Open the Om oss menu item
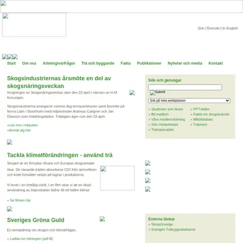Image resolution: width=243 pixels, height=243 pixels. [x=29, y=63]
